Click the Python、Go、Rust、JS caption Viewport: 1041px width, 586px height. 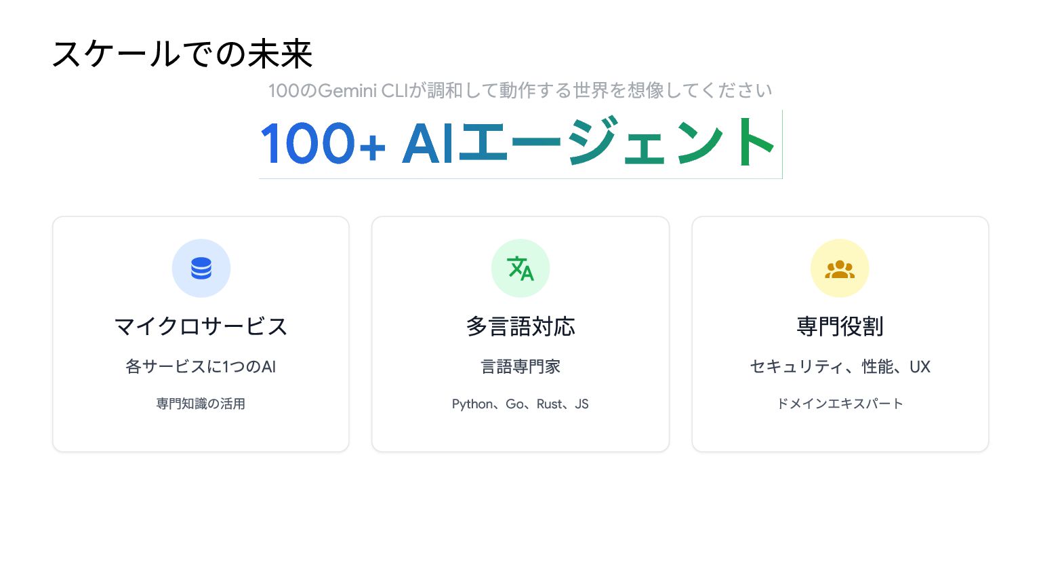click(520, 404)
